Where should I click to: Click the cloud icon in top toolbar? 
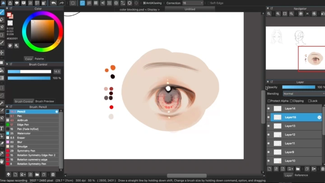(x=3, y=3)
